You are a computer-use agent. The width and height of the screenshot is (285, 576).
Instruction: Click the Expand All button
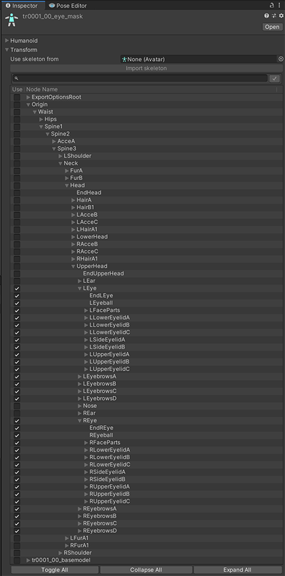pyautogui.click(x=237, y=570)
